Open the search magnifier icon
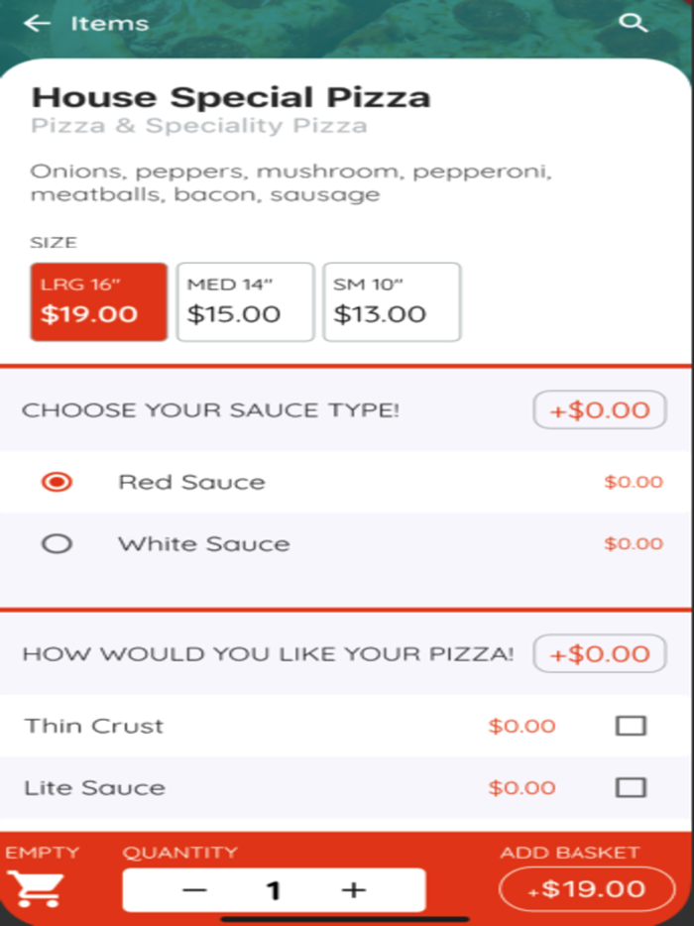Screen dimensions: 694x926 [x=633, y=23]
